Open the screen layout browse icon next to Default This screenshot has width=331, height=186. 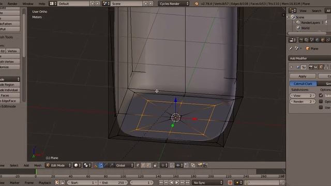53,4
